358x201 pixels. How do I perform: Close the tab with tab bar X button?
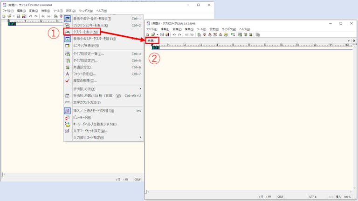tap(354, 40)
